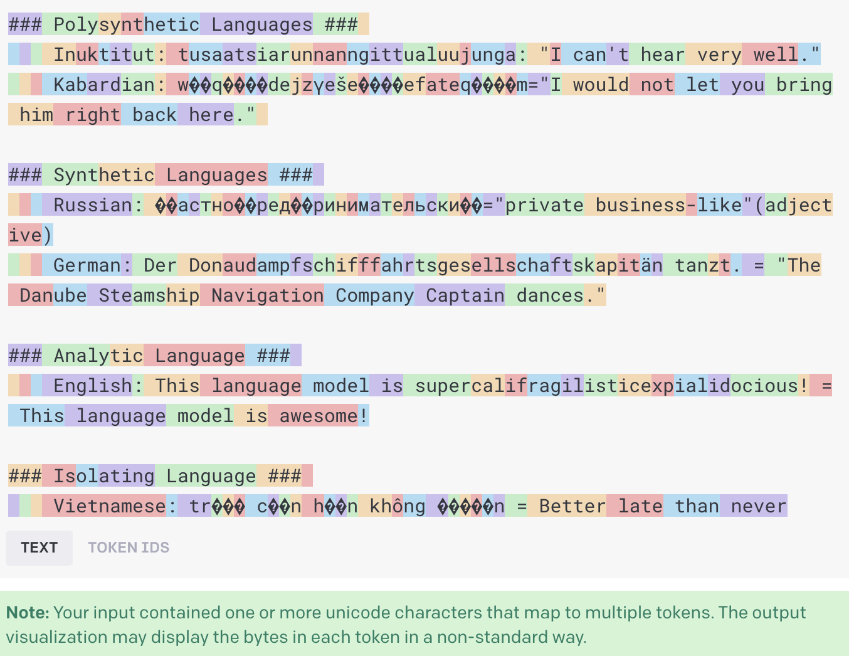Click the 'Russian' language label

click(92, 205)
